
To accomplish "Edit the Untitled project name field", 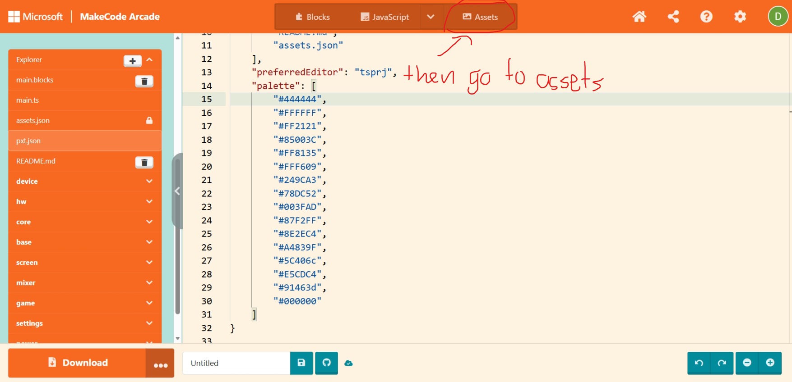I will (236, 363).
